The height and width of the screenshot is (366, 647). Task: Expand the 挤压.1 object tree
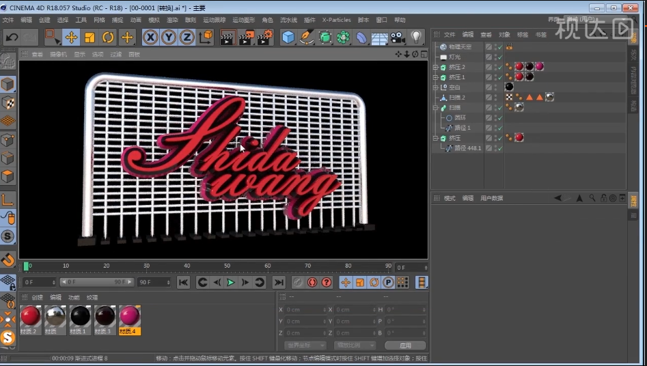(x=435, y=77)
